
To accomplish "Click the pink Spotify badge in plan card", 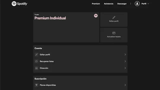I will (96, 15).
